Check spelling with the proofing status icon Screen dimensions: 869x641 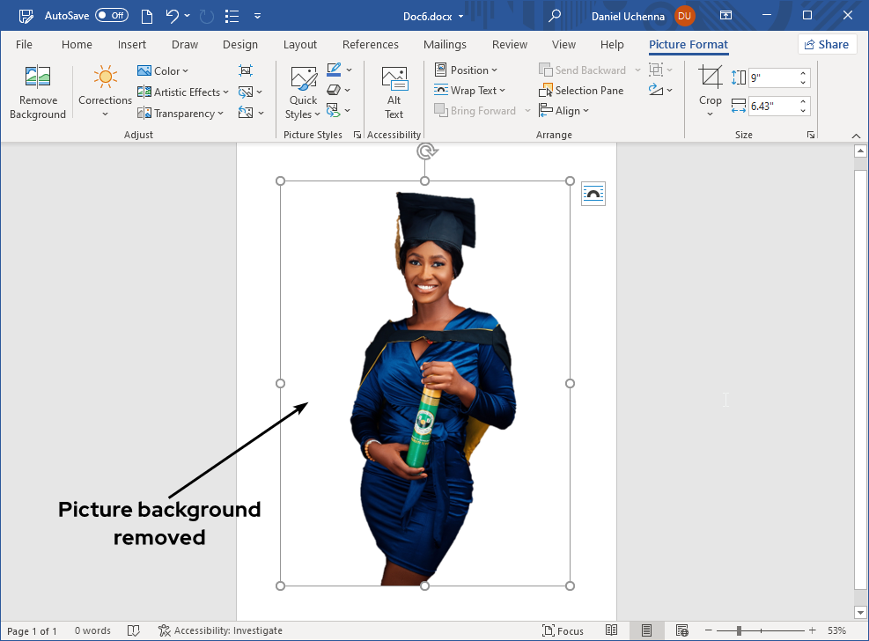pos(133,630)
